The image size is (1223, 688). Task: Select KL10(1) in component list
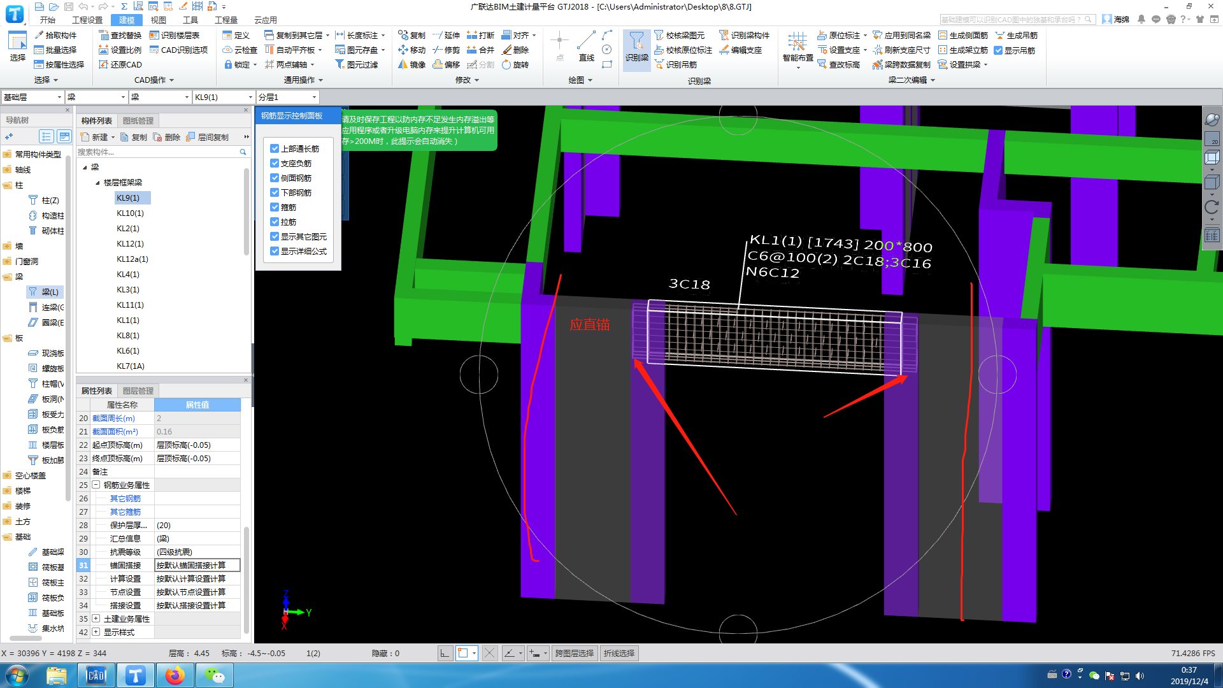pyautogui.click(x=130, y=213)
